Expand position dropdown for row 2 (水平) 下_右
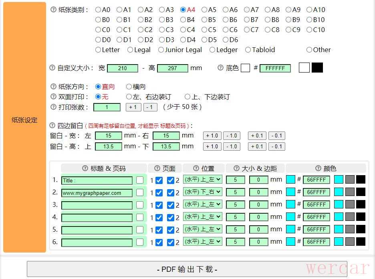This screenshot has width=375, height=279. pos(202,192)
